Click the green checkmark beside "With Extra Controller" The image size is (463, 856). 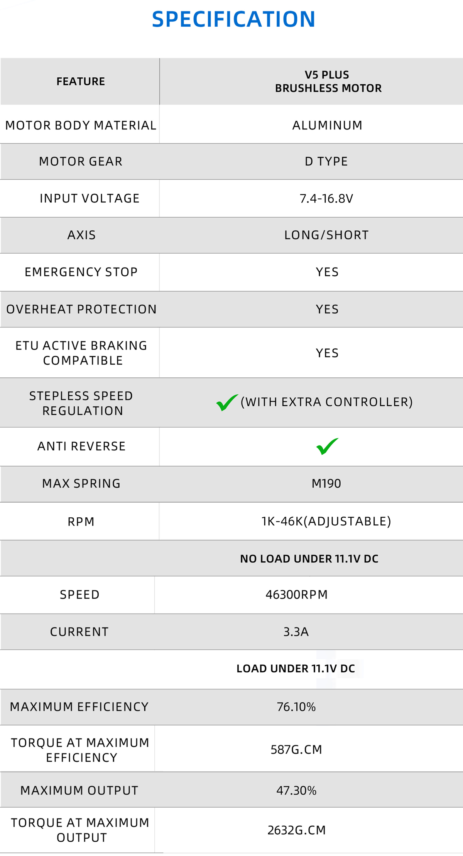click(x=226, y=402)
